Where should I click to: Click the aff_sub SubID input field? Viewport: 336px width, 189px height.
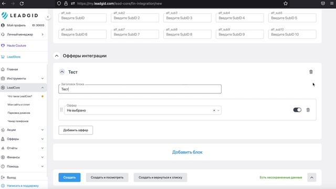tap(82, 18)
